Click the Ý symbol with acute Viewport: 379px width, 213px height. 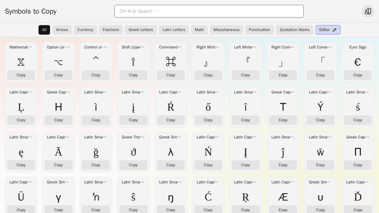pyautogui.click(x=320, y=106)
